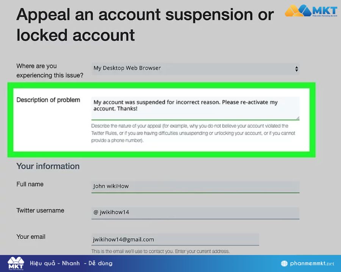
Task: Click the Your email input field
Action: pos(175,240)
